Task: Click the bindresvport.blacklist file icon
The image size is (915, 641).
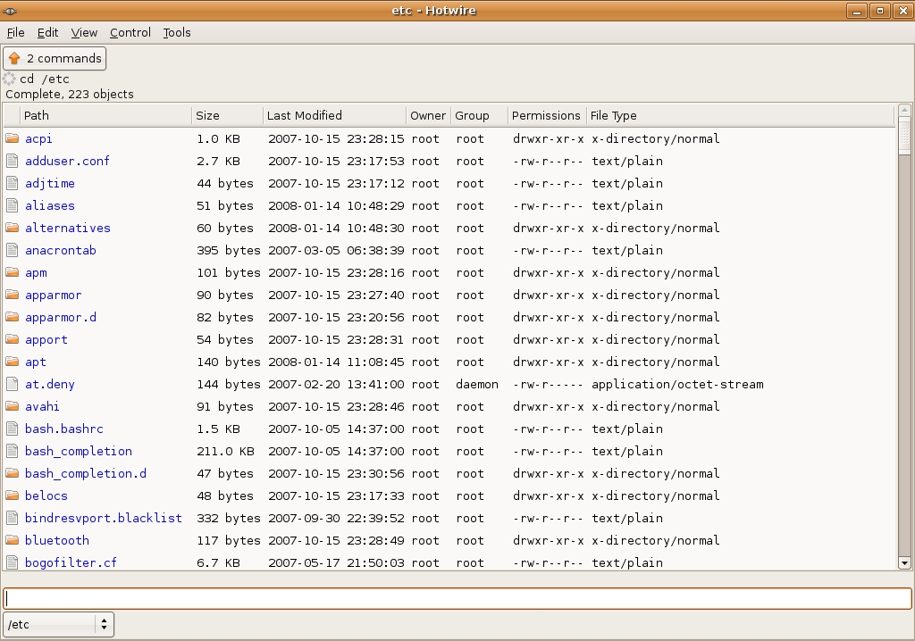Action: click(13, 518)
